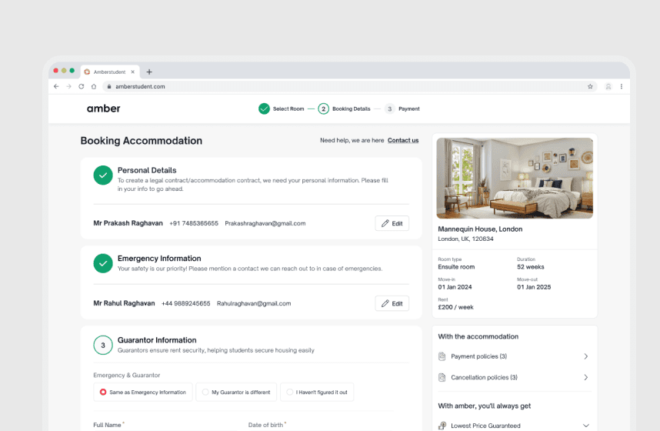
Task: Go to the Payment step
Action: click(408, 109)
